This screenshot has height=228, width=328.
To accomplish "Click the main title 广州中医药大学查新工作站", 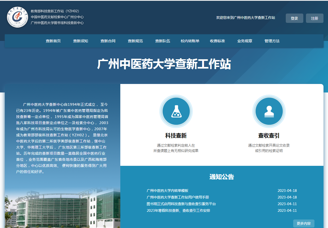I will point(164,64).
